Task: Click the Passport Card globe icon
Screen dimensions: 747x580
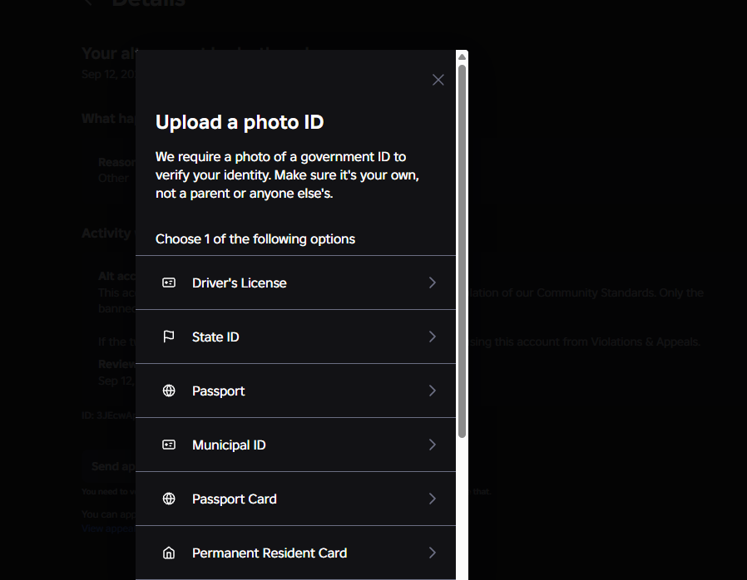Action: [169, 499]
